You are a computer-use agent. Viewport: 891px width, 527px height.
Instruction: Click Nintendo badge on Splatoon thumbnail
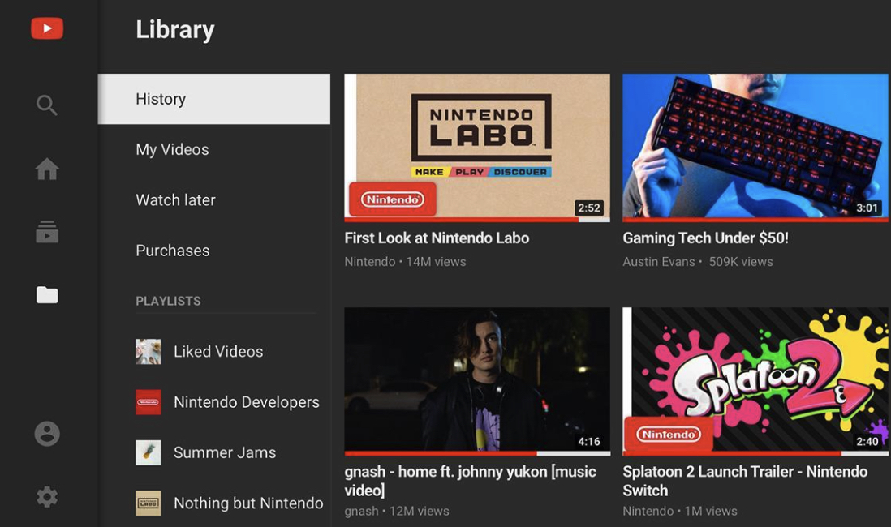[669, 435]
